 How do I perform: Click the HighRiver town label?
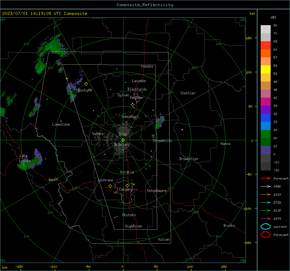tap(134, 226)
